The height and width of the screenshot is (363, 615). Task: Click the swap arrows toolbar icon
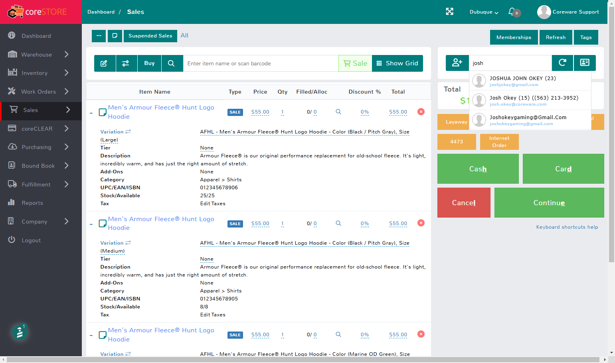127,63
